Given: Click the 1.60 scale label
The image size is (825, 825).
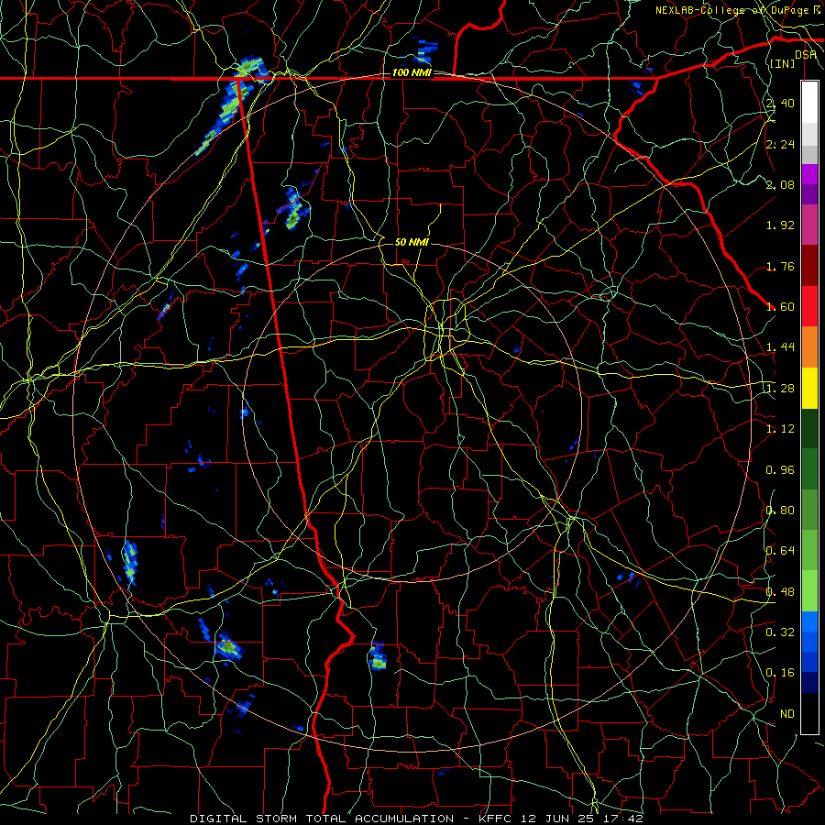Looking at the screenshot, I should [x=780, y=307].
